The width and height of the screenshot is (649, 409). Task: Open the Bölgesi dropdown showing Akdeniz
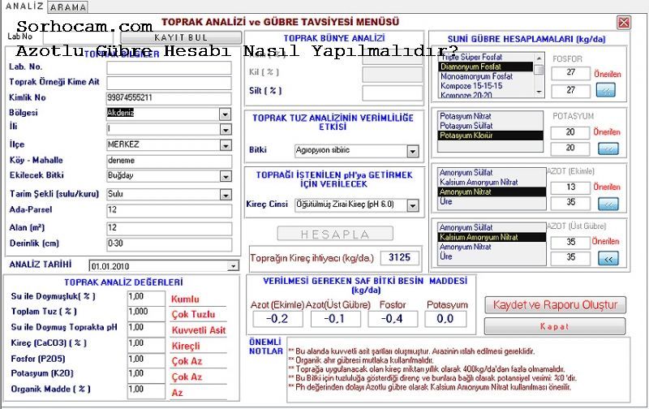click(225, 114)
